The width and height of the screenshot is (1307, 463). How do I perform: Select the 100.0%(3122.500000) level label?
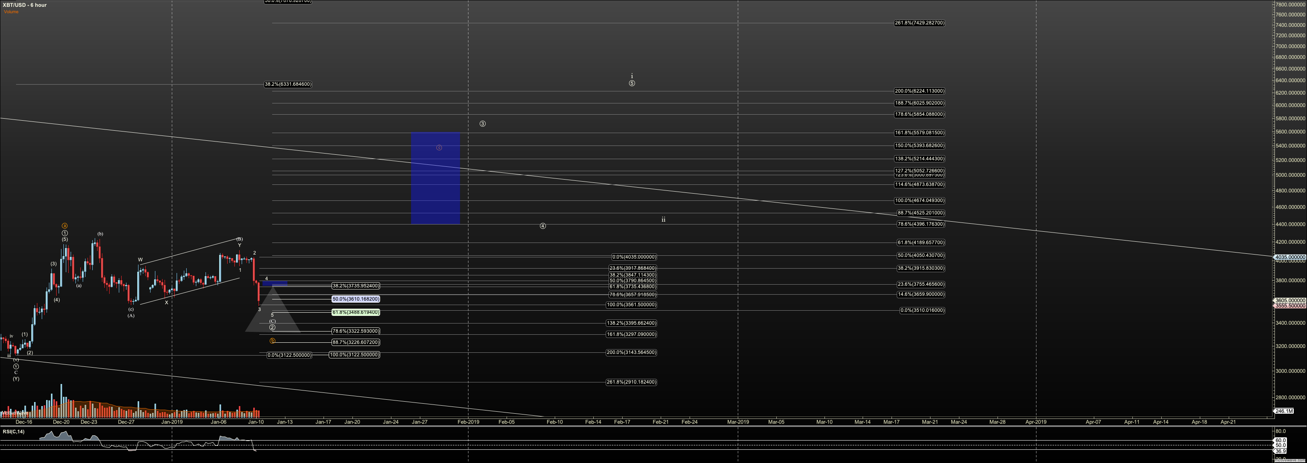[354, 355]
